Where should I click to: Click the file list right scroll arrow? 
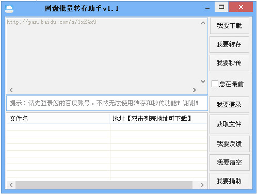(202, 185)
